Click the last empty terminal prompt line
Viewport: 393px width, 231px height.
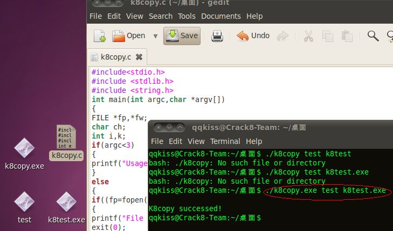(x=204, y=218)
